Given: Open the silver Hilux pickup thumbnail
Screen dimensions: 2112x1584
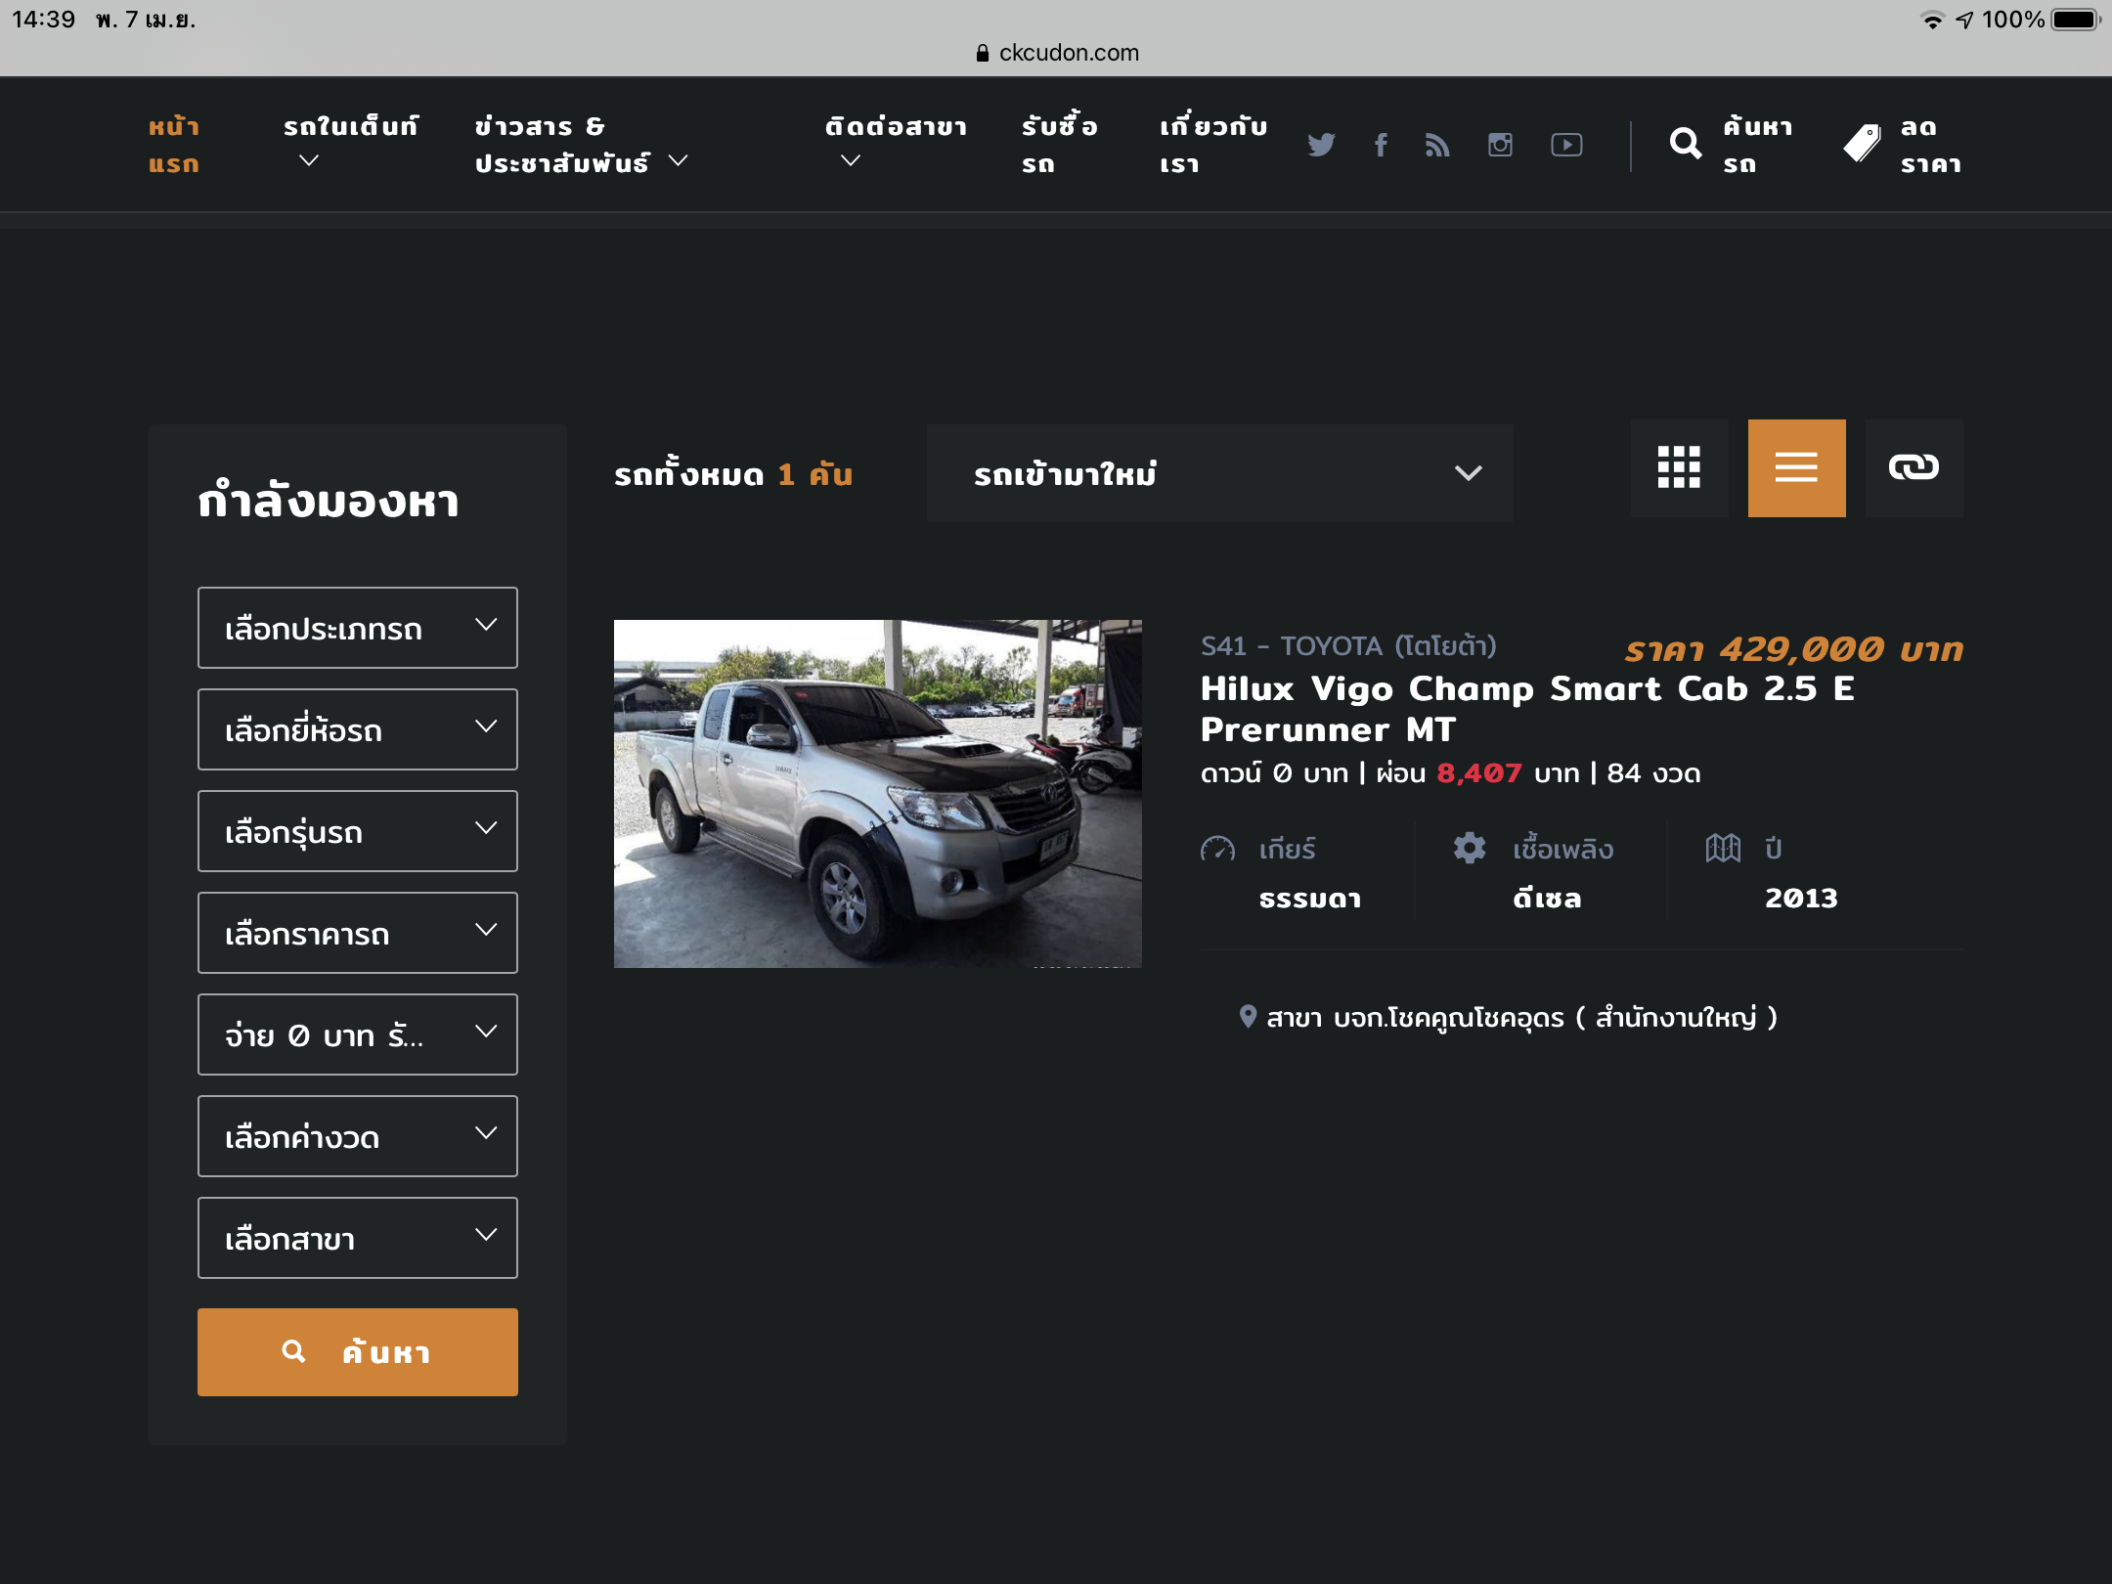Looking at the screenshot, I should click(x=878, y=794).
